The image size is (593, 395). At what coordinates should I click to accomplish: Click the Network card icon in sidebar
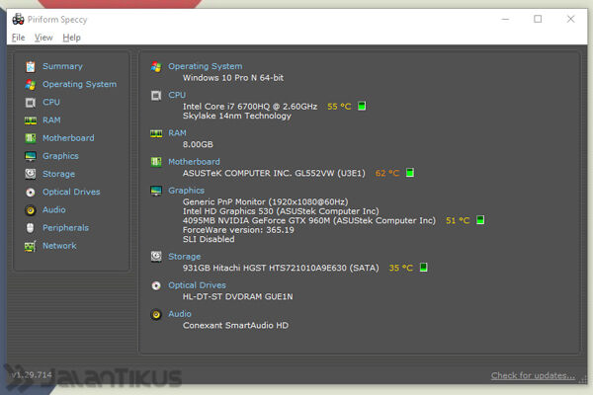pyautogui.click(x=31, y=246)
